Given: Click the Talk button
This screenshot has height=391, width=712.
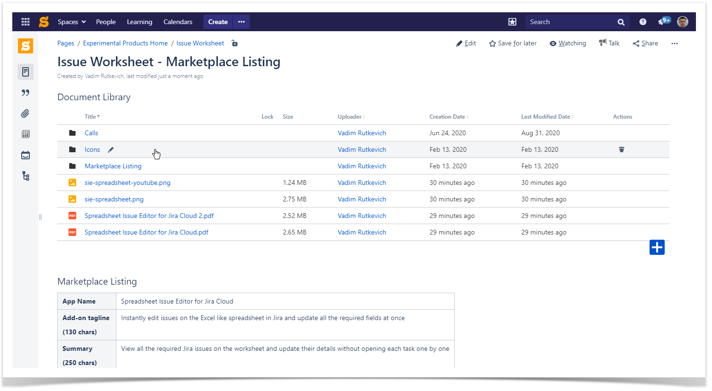Looking at the screenshot, I should point(609,43).
